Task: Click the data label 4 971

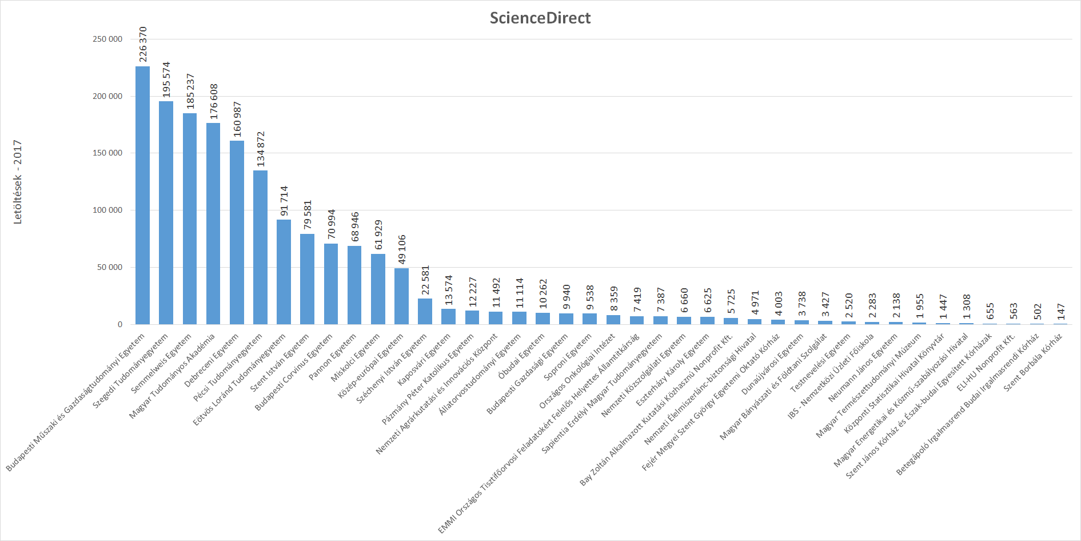Action: pyautogui.click(x=755, y=303)
